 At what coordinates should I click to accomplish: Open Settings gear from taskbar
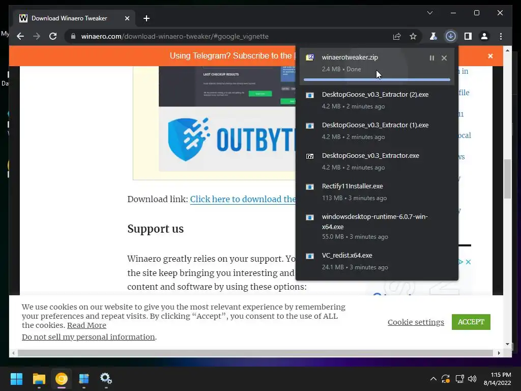pyautogui.click(x=106, y=379)
